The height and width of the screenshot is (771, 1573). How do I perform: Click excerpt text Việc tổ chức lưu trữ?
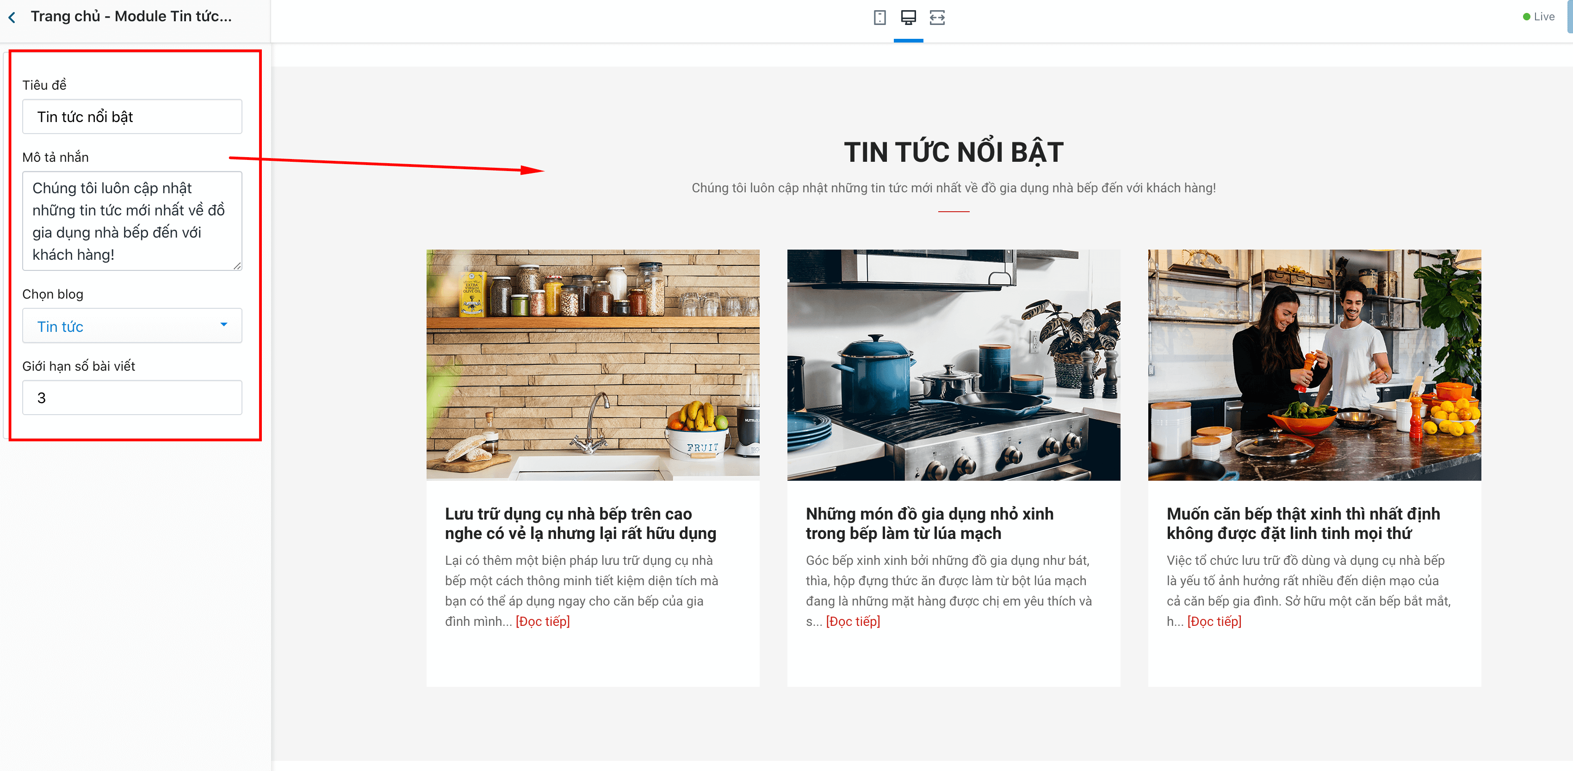click(1308, 590)
